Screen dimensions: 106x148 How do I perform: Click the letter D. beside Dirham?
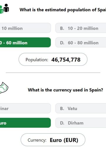click(x=62, y=123)
